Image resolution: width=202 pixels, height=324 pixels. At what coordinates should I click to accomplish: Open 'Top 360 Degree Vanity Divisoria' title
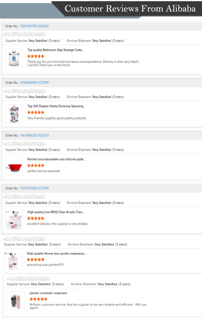56,106
